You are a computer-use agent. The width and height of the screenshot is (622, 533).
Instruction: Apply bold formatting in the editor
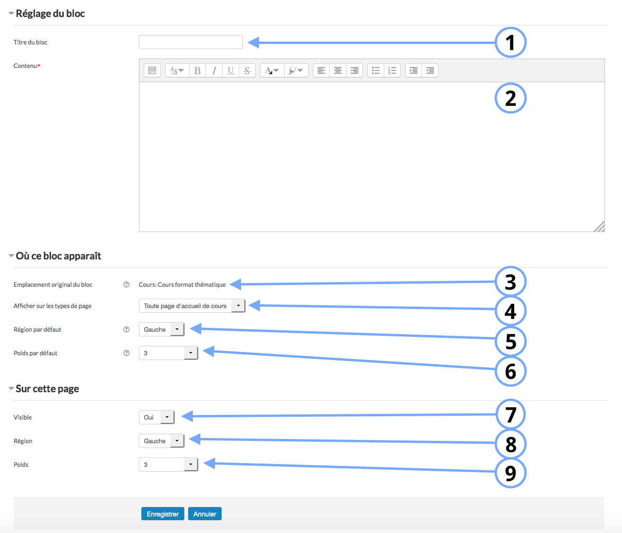coord(198,70)
